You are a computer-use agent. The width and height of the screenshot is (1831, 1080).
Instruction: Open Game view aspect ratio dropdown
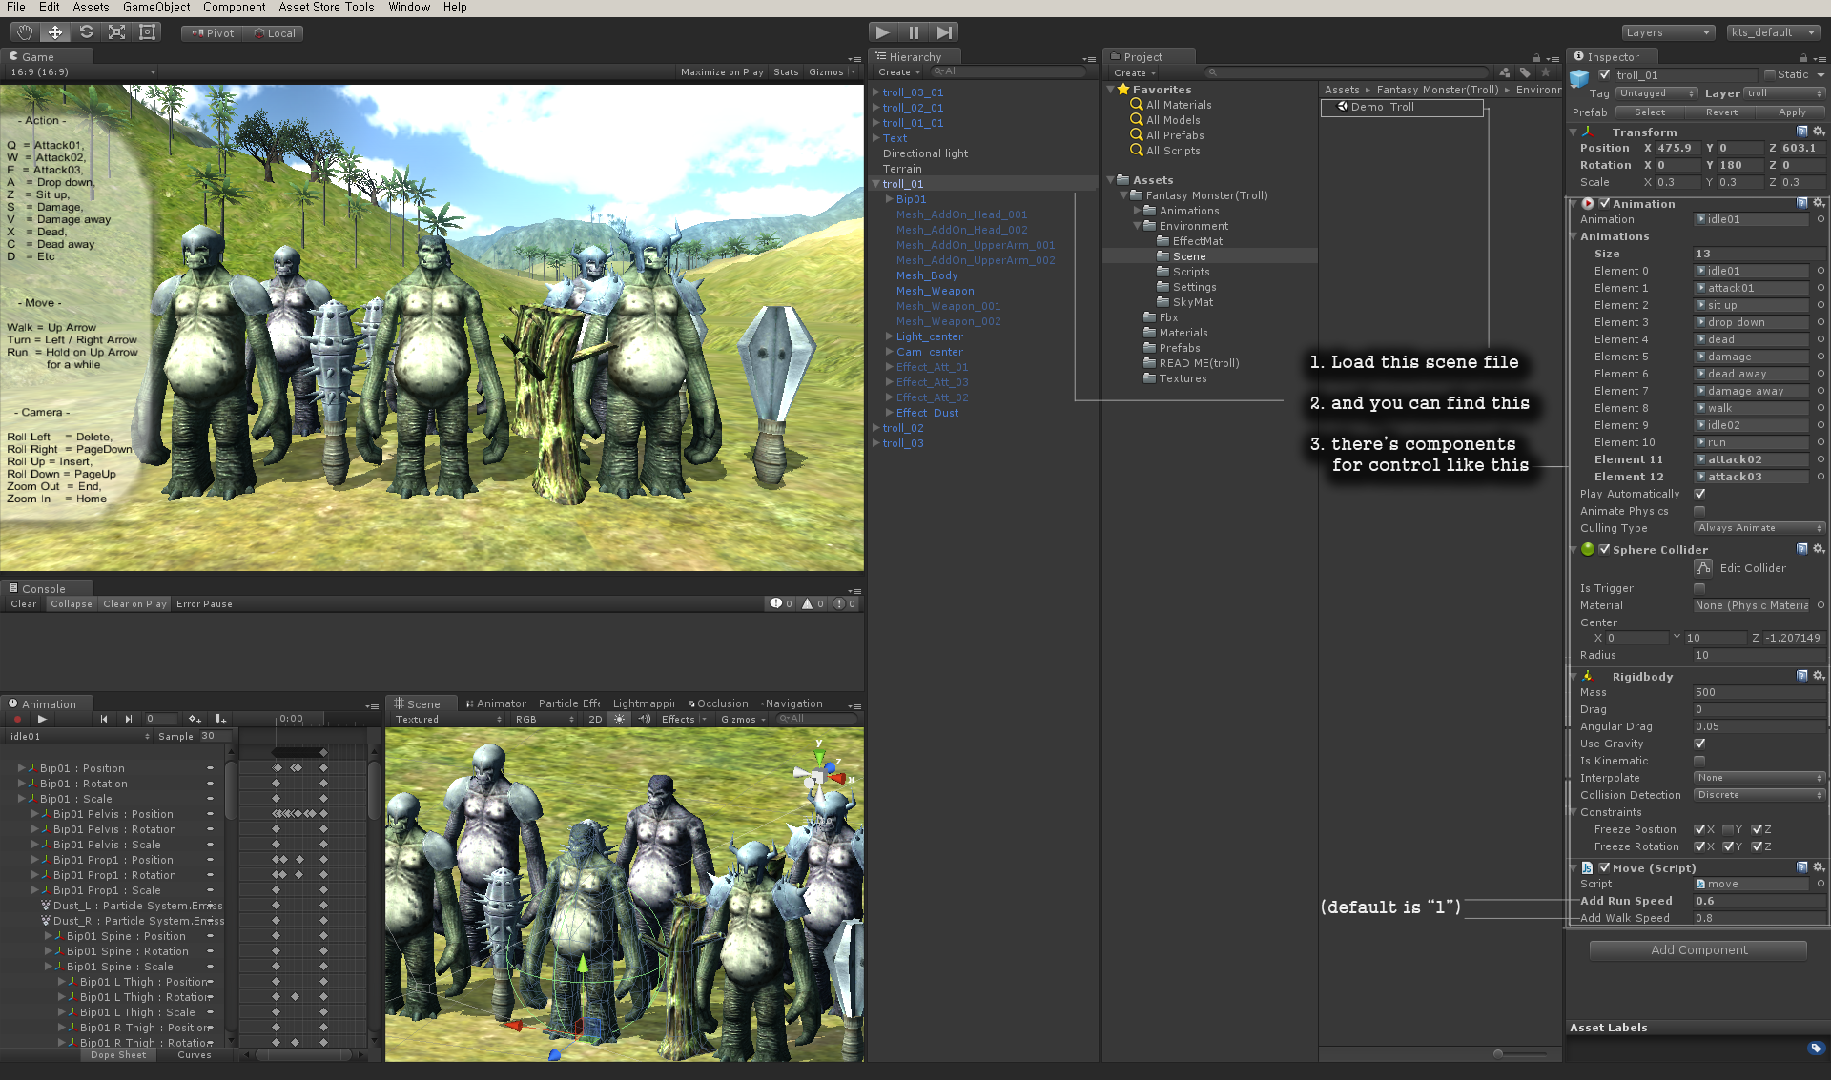click(81, 72)
